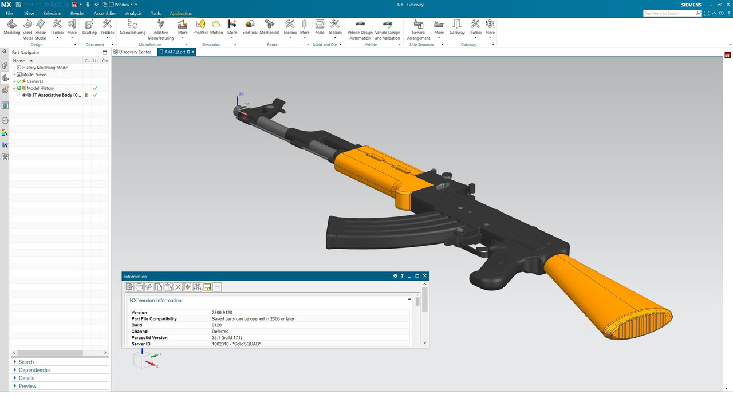Launch the Sheet Metal application

(27, 29)
